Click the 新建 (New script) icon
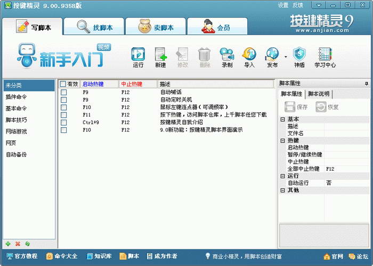The image size is (373, 266). [x=160, y=57]
